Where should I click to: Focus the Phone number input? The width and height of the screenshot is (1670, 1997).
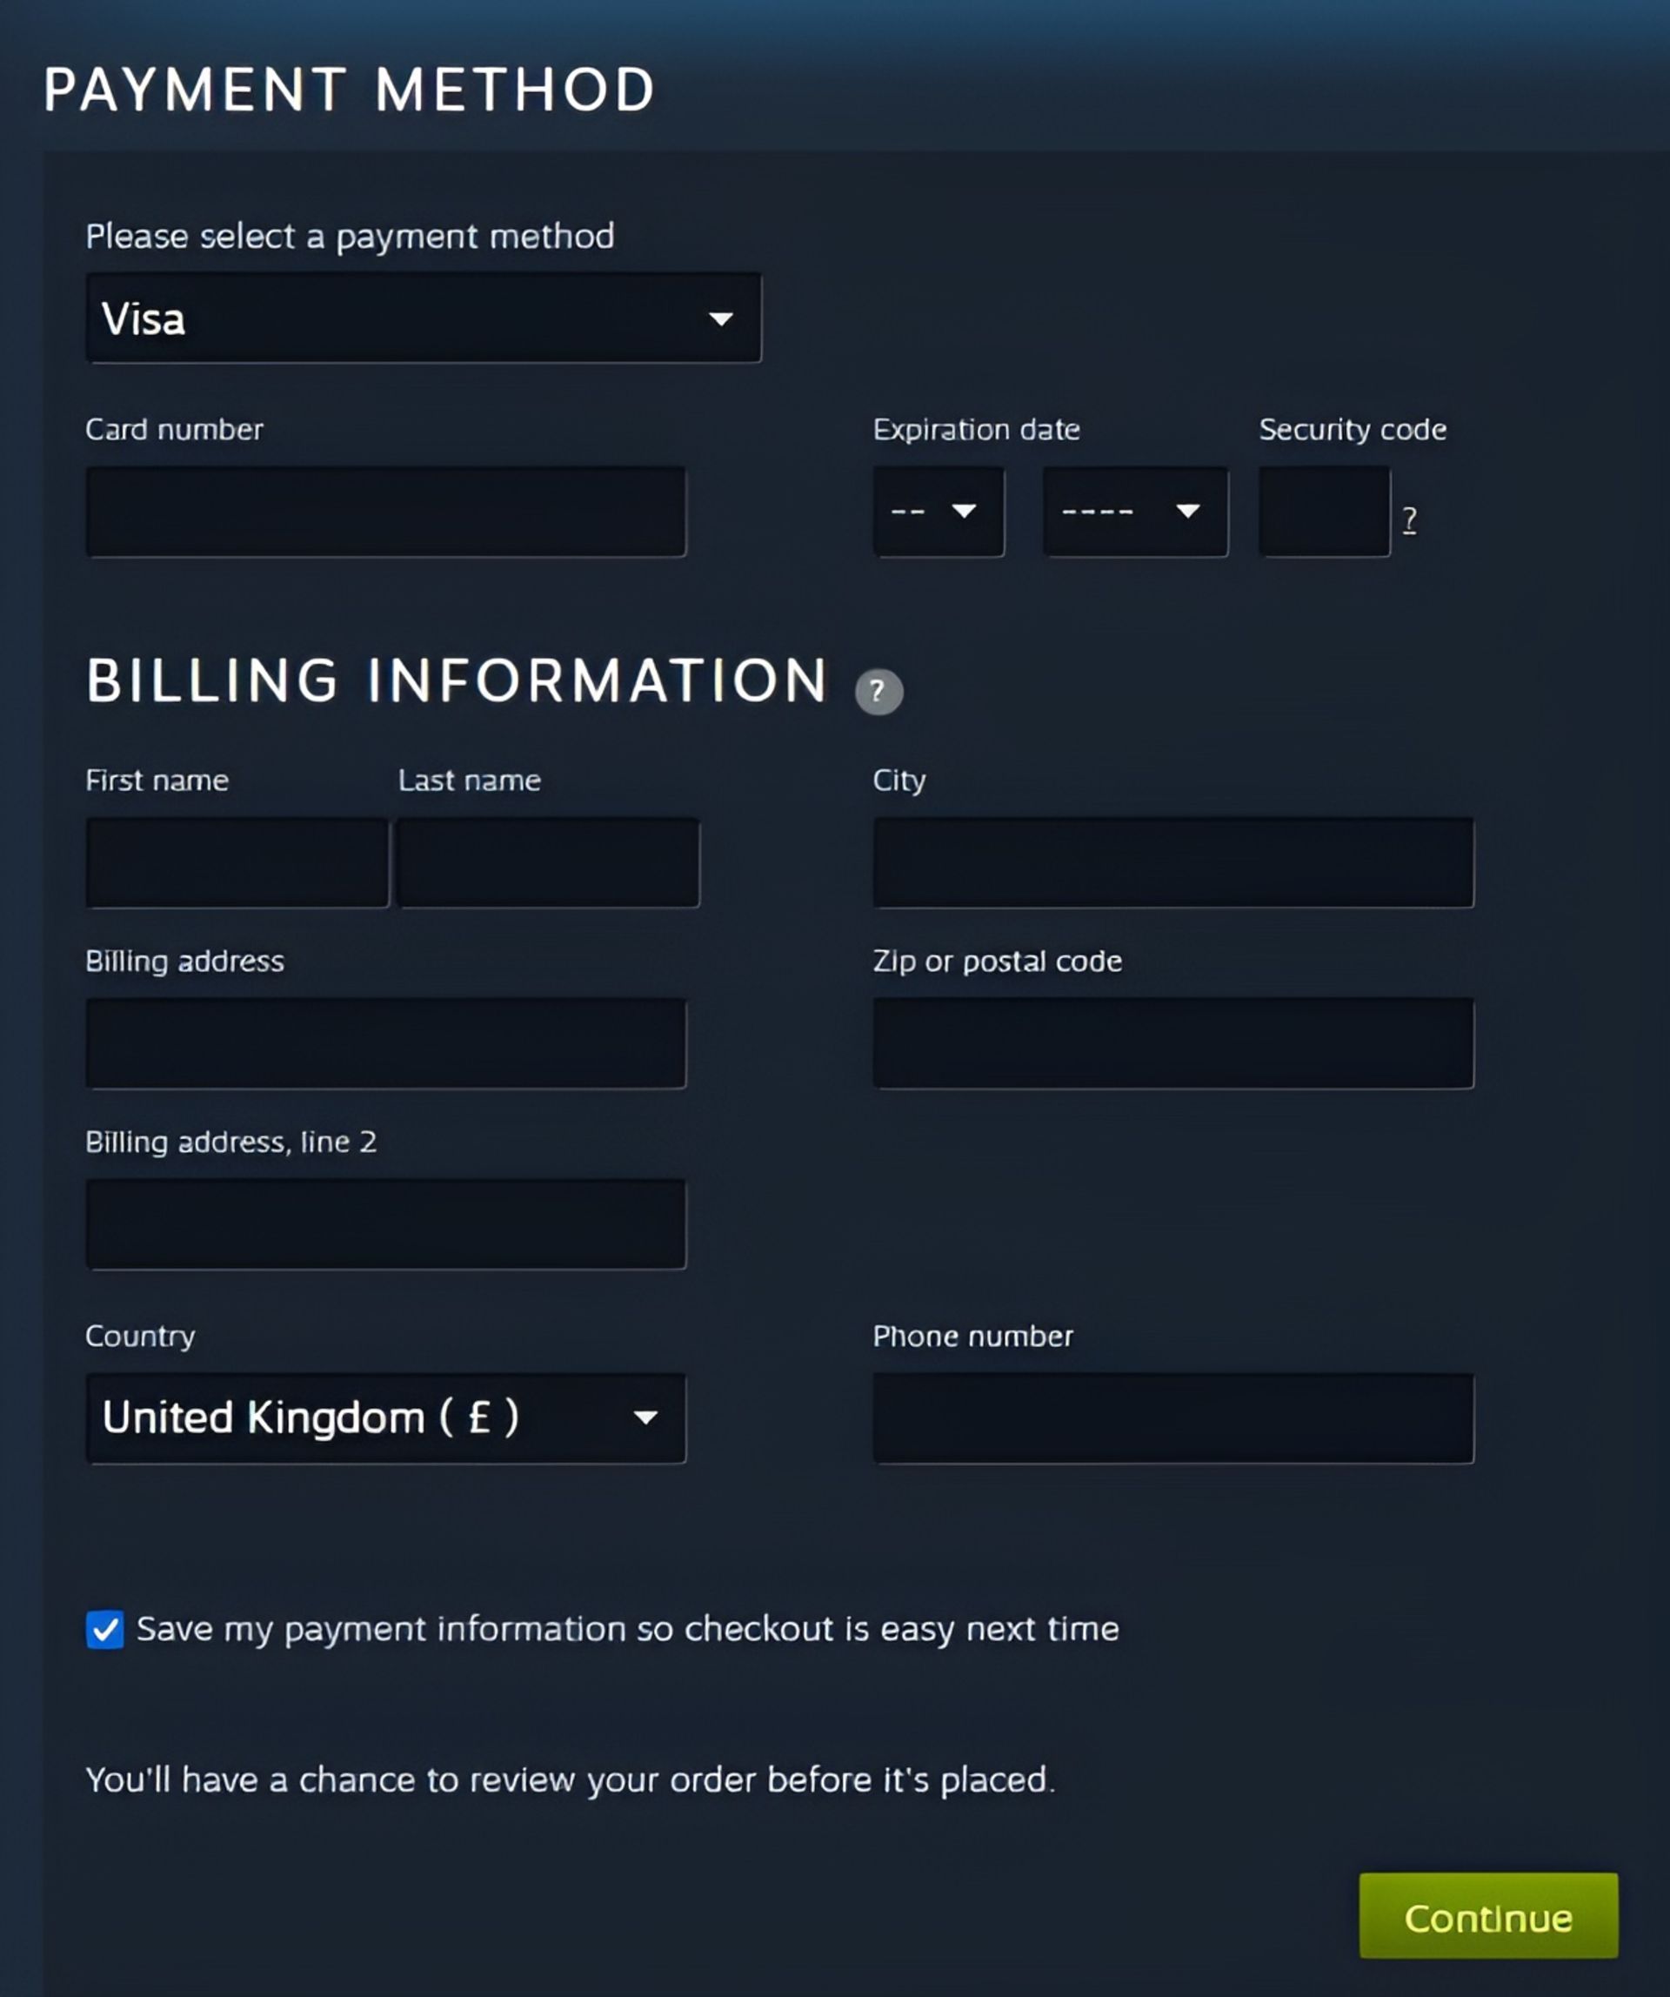[x=1172, y=1417]
